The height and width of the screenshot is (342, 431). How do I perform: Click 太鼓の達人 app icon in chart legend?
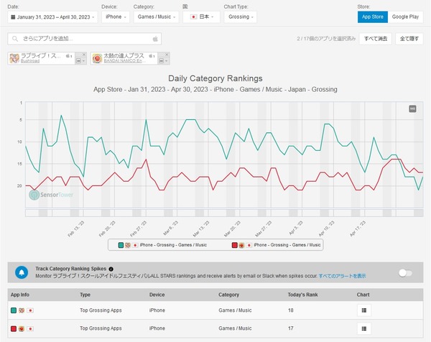coord(241,245)
